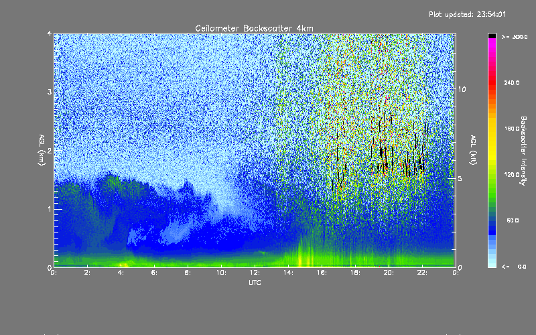Click the '10:' UTC tick label
Image resolution: width=536 pixels, height=335 pixels.
[222, 273]
